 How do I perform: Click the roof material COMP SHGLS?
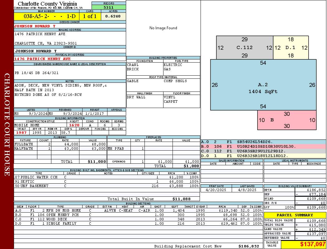[175, 81]
